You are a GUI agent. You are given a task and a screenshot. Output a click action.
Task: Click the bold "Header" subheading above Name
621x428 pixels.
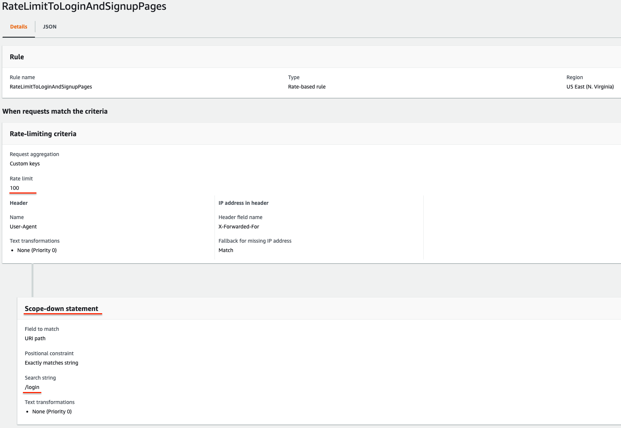tap(19, 203)
